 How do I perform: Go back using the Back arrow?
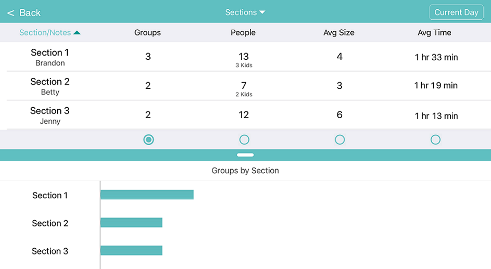pos(24,13)
